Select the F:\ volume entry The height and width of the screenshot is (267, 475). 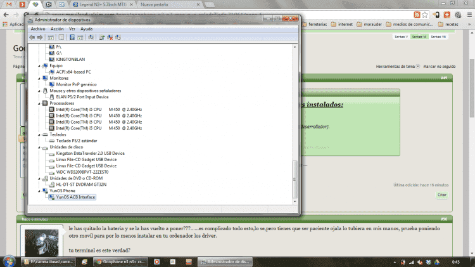(58, 47)
